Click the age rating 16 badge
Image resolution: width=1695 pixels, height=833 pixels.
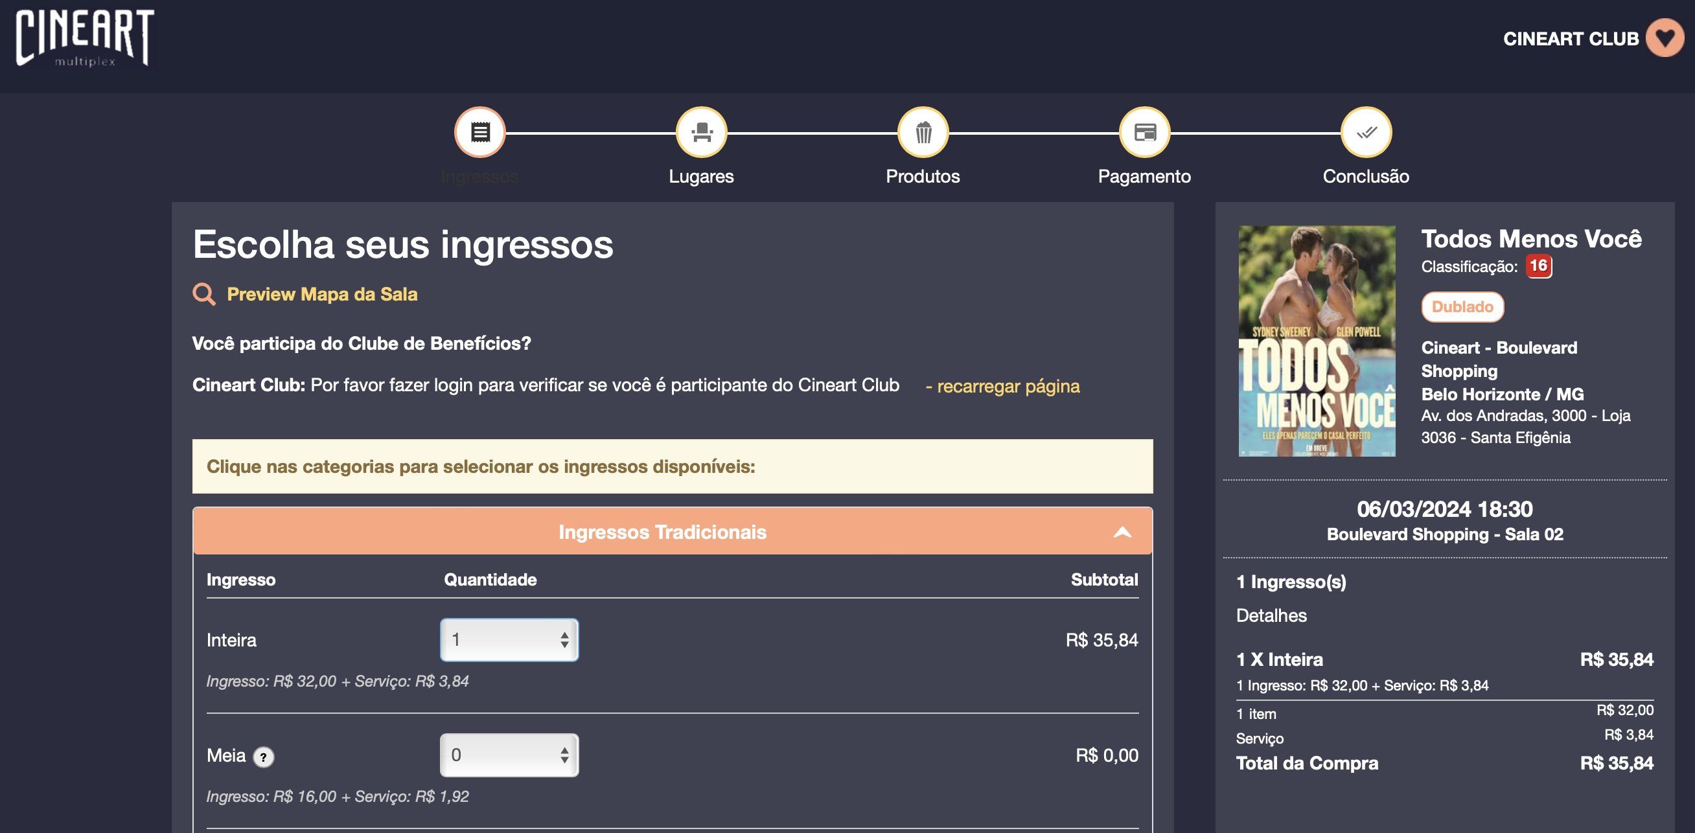coord(1538,266)
